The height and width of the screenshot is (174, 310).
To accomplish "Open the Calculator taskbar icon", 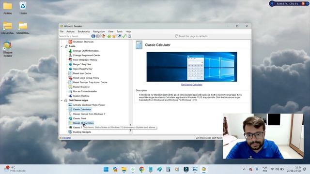I will click(x=168, y=169).
